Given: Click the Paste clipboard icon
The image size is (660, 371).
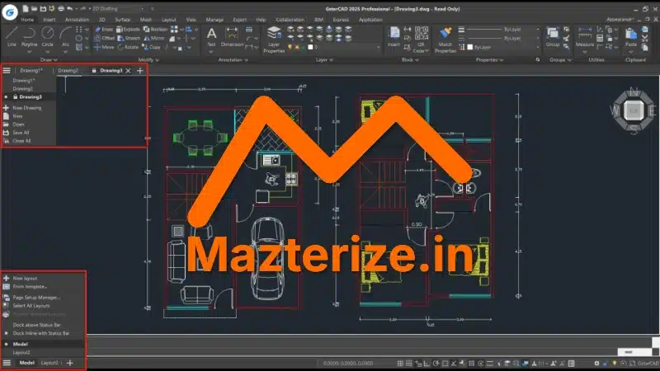Looking at the screenshot, I should (x=631, y=36).
